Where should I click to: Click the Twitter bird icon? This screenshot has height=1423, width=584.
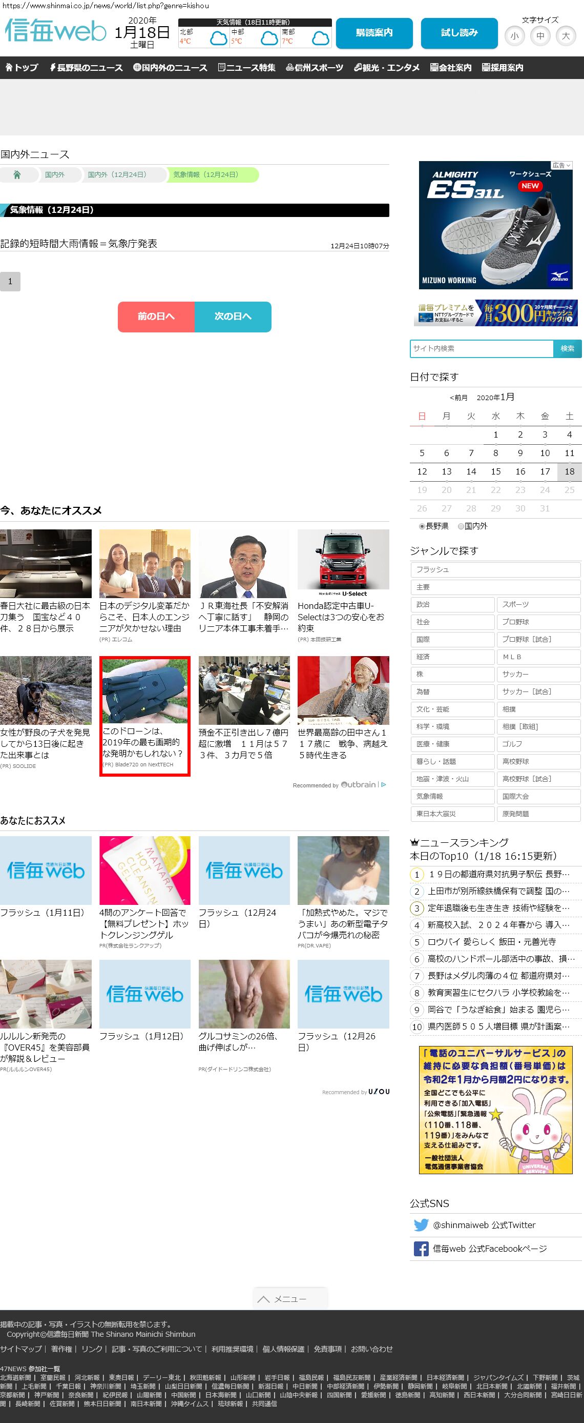(x=421, y=1224)
